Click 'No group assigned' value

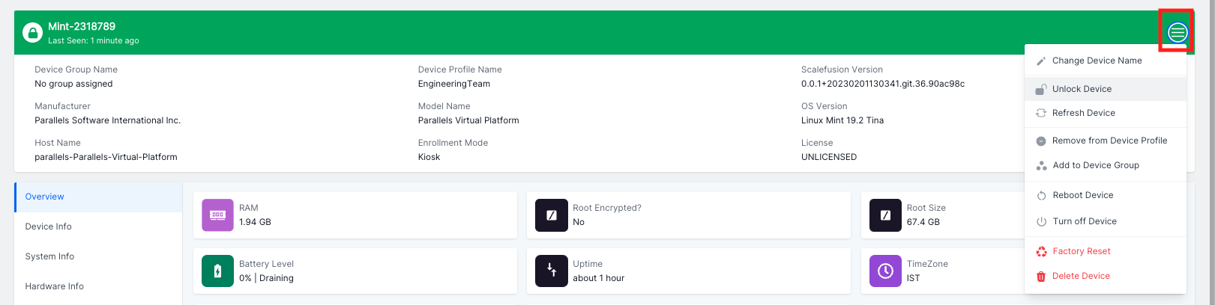click(73, 84)
